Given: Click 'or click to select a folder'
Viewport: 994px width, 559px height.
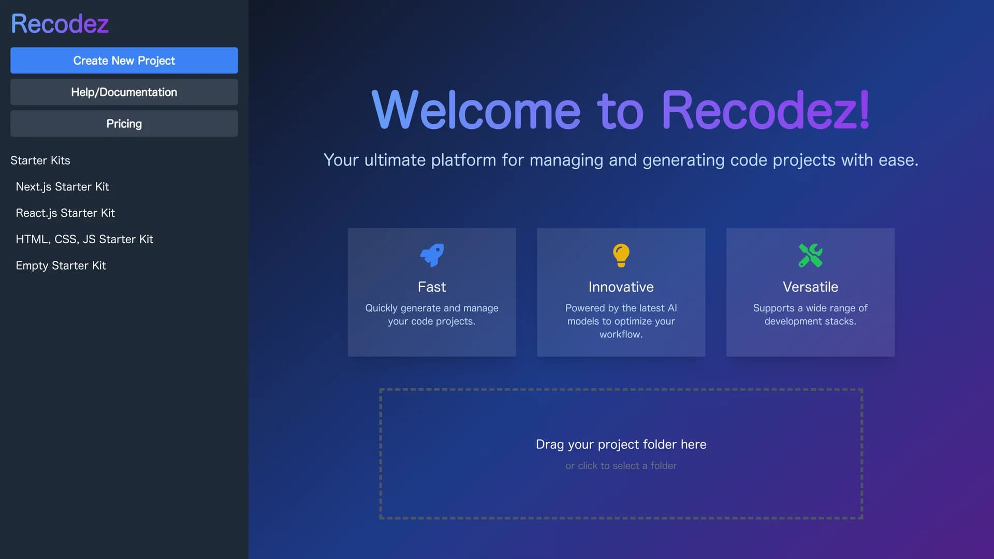Looking at the screenshot, I should 621,466.
